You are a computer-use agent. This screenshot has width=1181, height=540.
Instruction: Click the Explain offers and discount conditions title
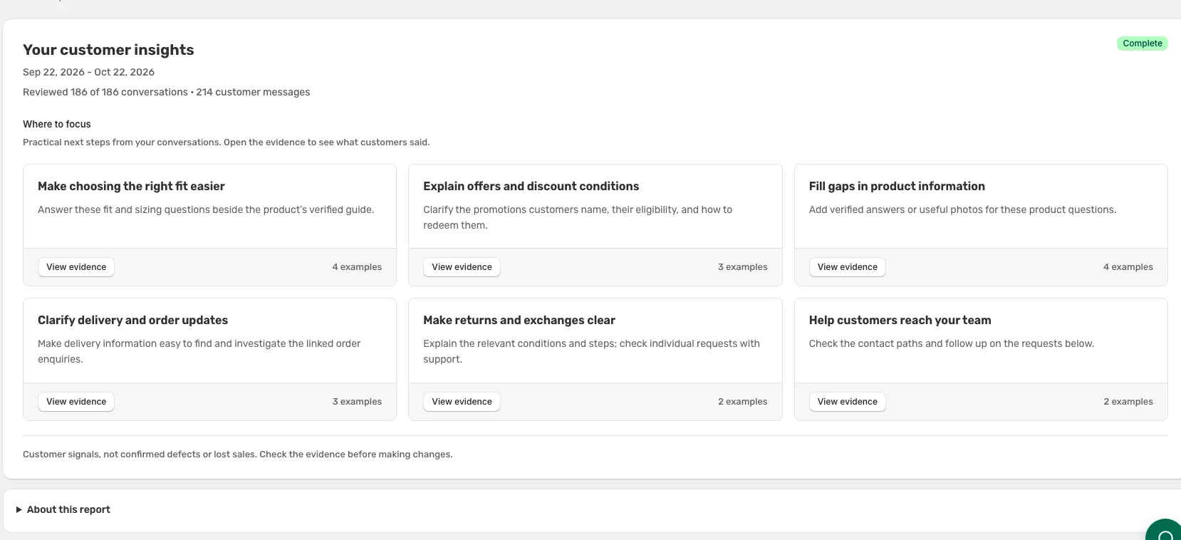531,186
